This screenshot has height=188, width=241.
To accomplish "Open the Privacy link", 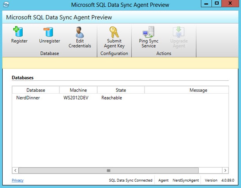I will (18, 180).
